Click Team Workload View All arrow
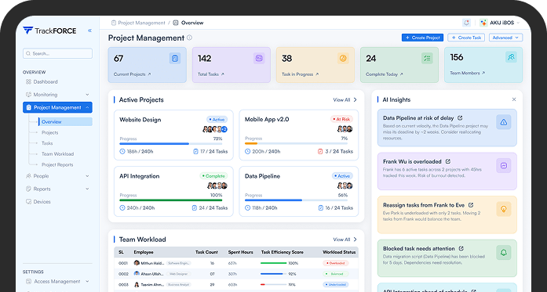This screenshot has width=547, height=292. [x=356, y=240]
